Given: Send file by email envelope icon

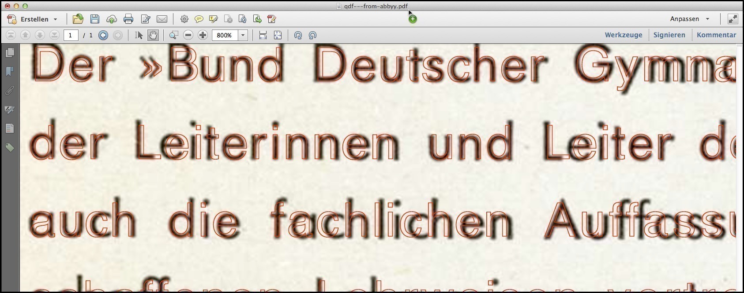Looking at the screenshot, I should click(x=162, y=19).
